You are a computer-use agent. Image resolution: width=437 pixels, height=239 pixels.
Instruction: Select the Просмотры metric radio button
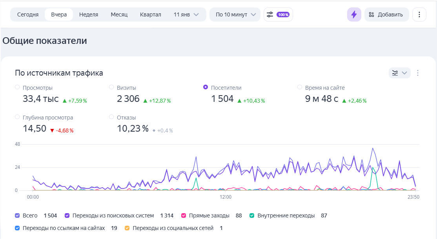pyautogui.click(x=17, y=87)
